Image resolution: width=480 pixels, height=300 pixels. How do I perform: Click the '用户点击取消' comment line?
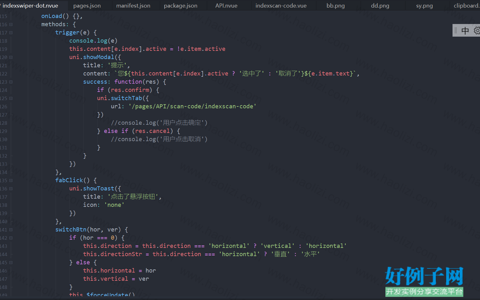coord(159,139)
